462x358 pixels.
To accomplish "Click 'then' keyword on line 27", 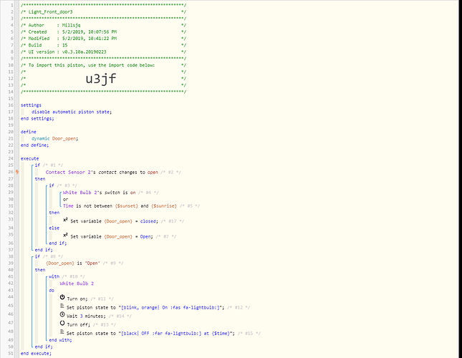I will pos(40,179).
